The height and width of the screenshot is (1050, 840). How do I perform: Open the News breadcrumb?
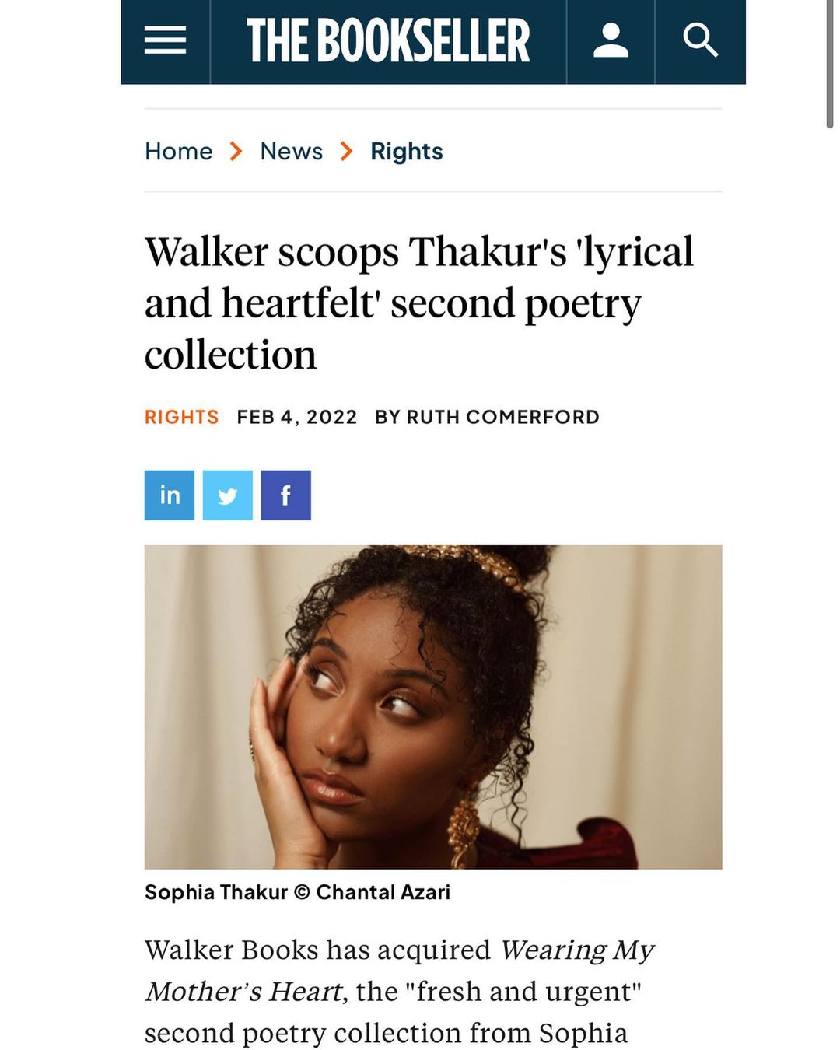pos(292,151)
